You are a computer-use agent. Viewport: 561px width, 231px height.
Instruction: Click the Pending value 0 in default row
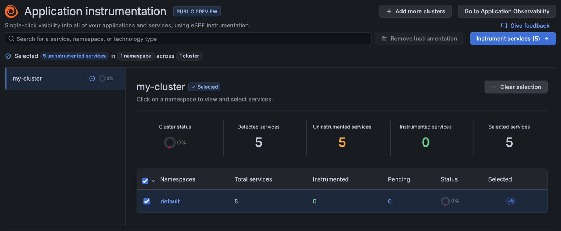tap(390, 201)
